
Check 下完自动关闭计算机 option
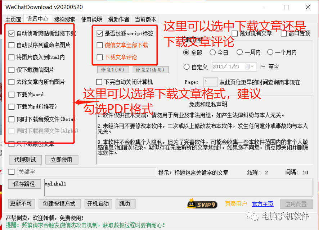tap(99, 82)
